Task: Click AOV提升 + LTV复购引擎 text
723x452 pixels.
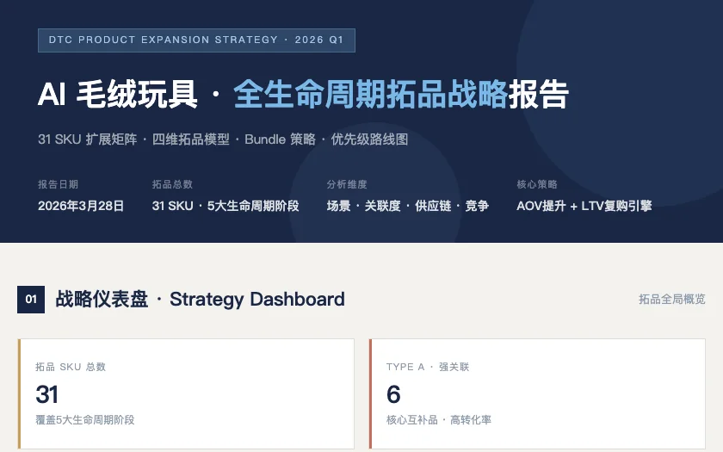Action: coord(584,206)
